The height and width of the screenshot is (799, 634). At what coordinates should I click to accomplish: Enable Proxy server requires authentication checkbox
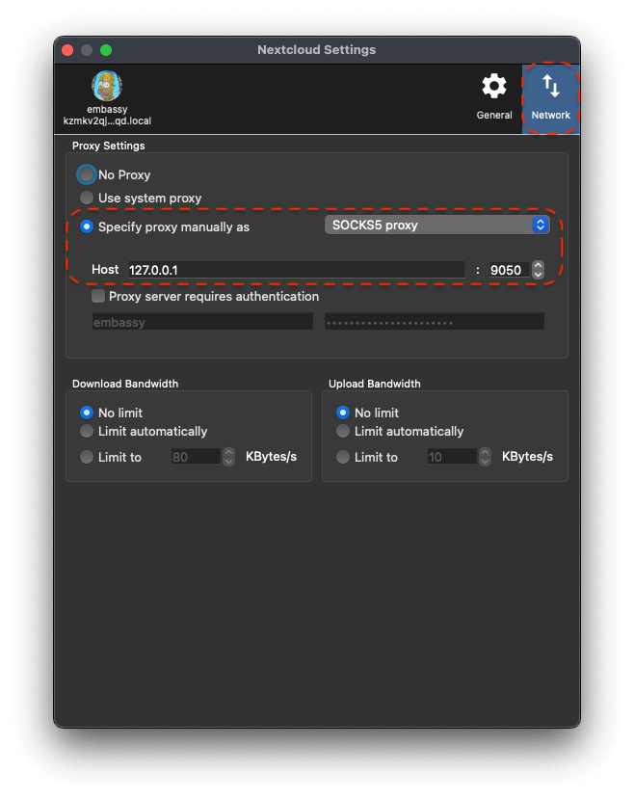98,297
